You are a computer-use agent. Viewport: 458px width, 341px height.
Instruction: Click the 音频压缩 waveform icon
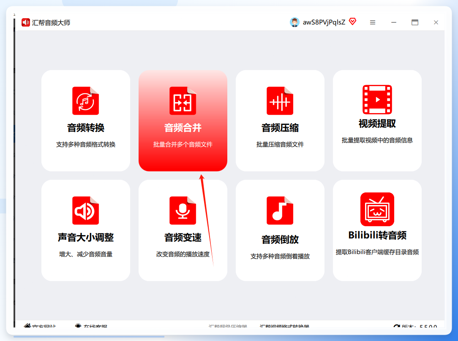tap(280, 100)
